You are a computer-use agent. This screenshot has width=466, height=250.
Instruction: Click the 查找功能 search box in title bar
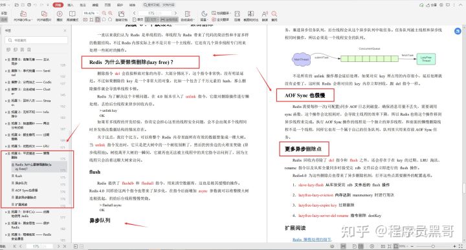pyautogui.click(x=159, y=5)
